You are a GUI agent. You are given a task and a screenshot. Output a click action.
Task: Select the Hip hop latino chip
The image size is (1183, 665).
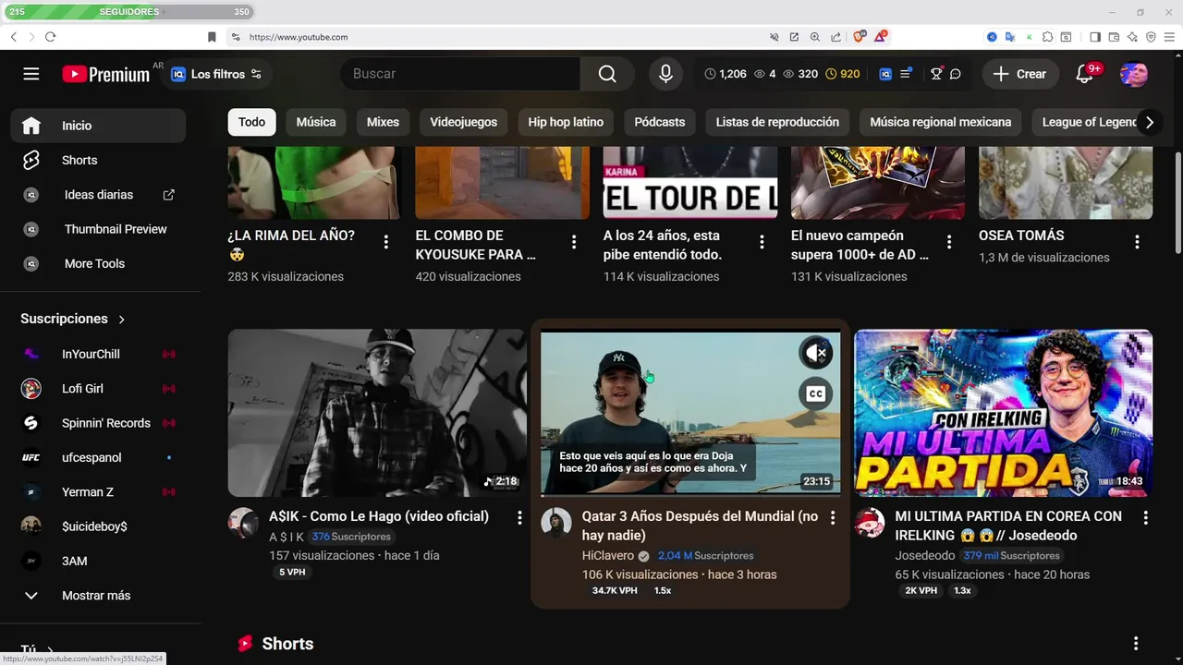click(566, 122)
